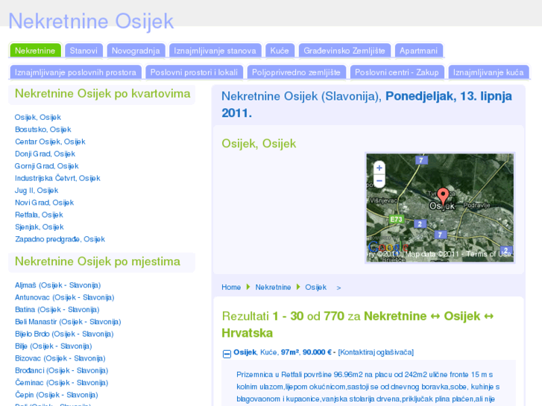This screenshot has width=542, height=406.
Task: Select Antunovac (Osijek - Slavonija) link
Action: 64,297
